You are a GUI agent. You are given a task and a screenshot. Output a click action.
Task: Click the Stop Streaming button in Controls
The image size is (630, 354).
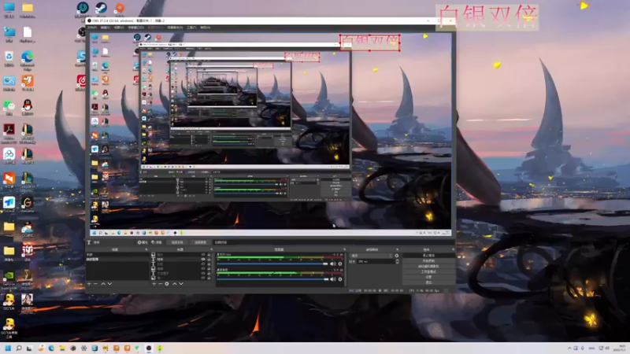click(428, 255)
